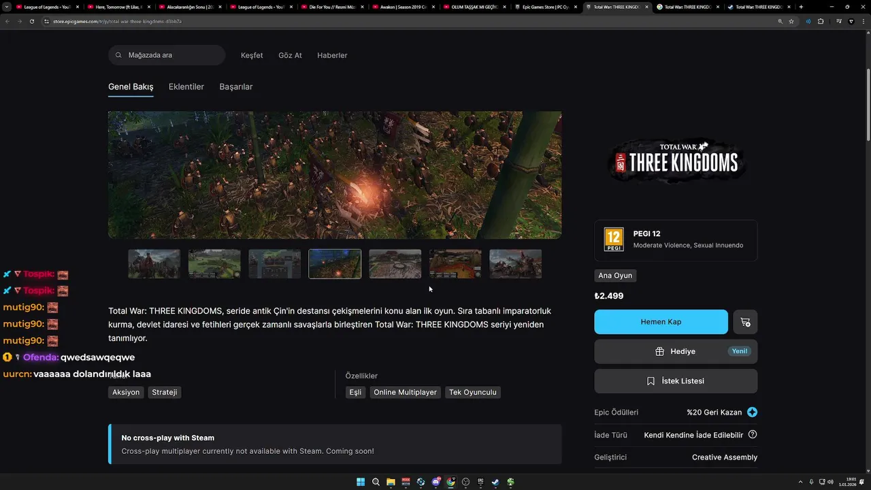Select the Eşli feature tag

355,392
